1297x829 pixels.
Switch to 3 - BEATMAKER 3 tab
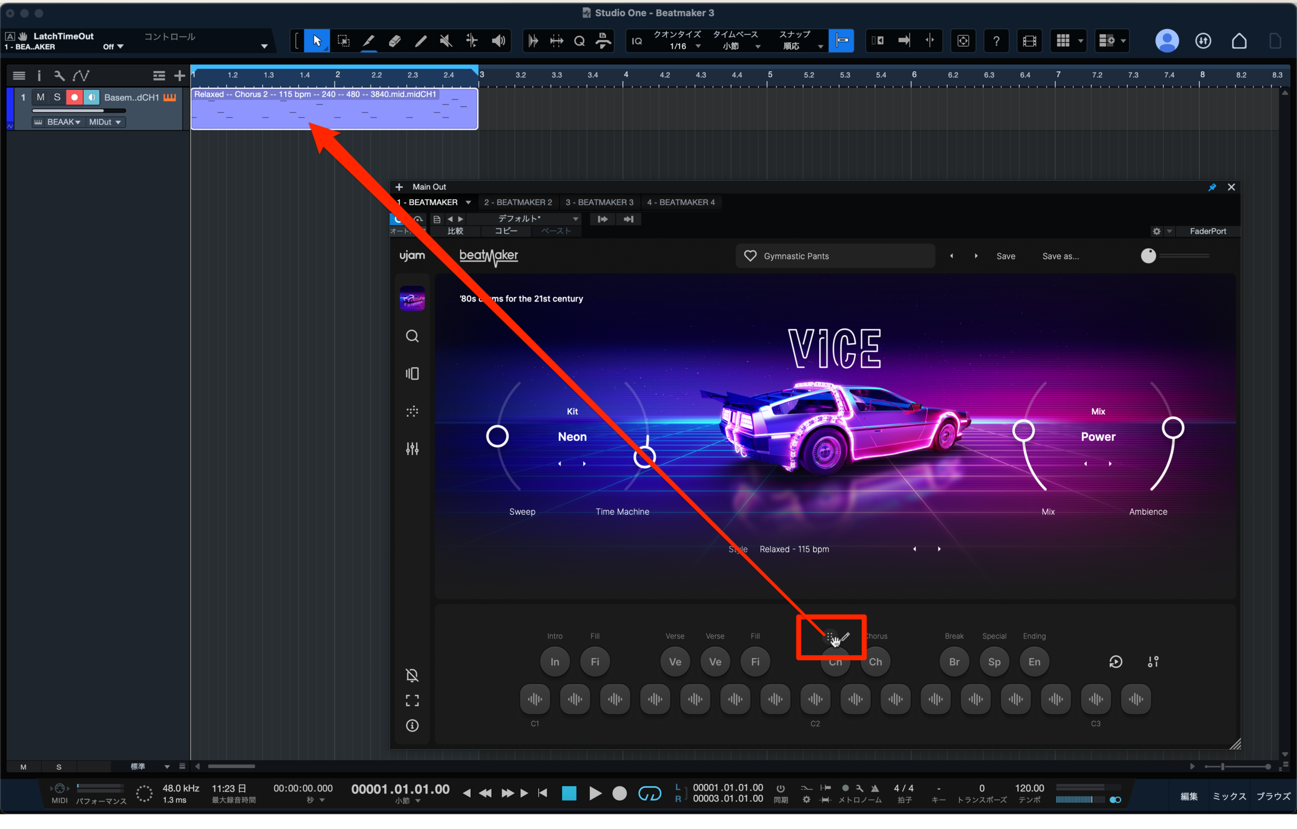coord(599,203)
